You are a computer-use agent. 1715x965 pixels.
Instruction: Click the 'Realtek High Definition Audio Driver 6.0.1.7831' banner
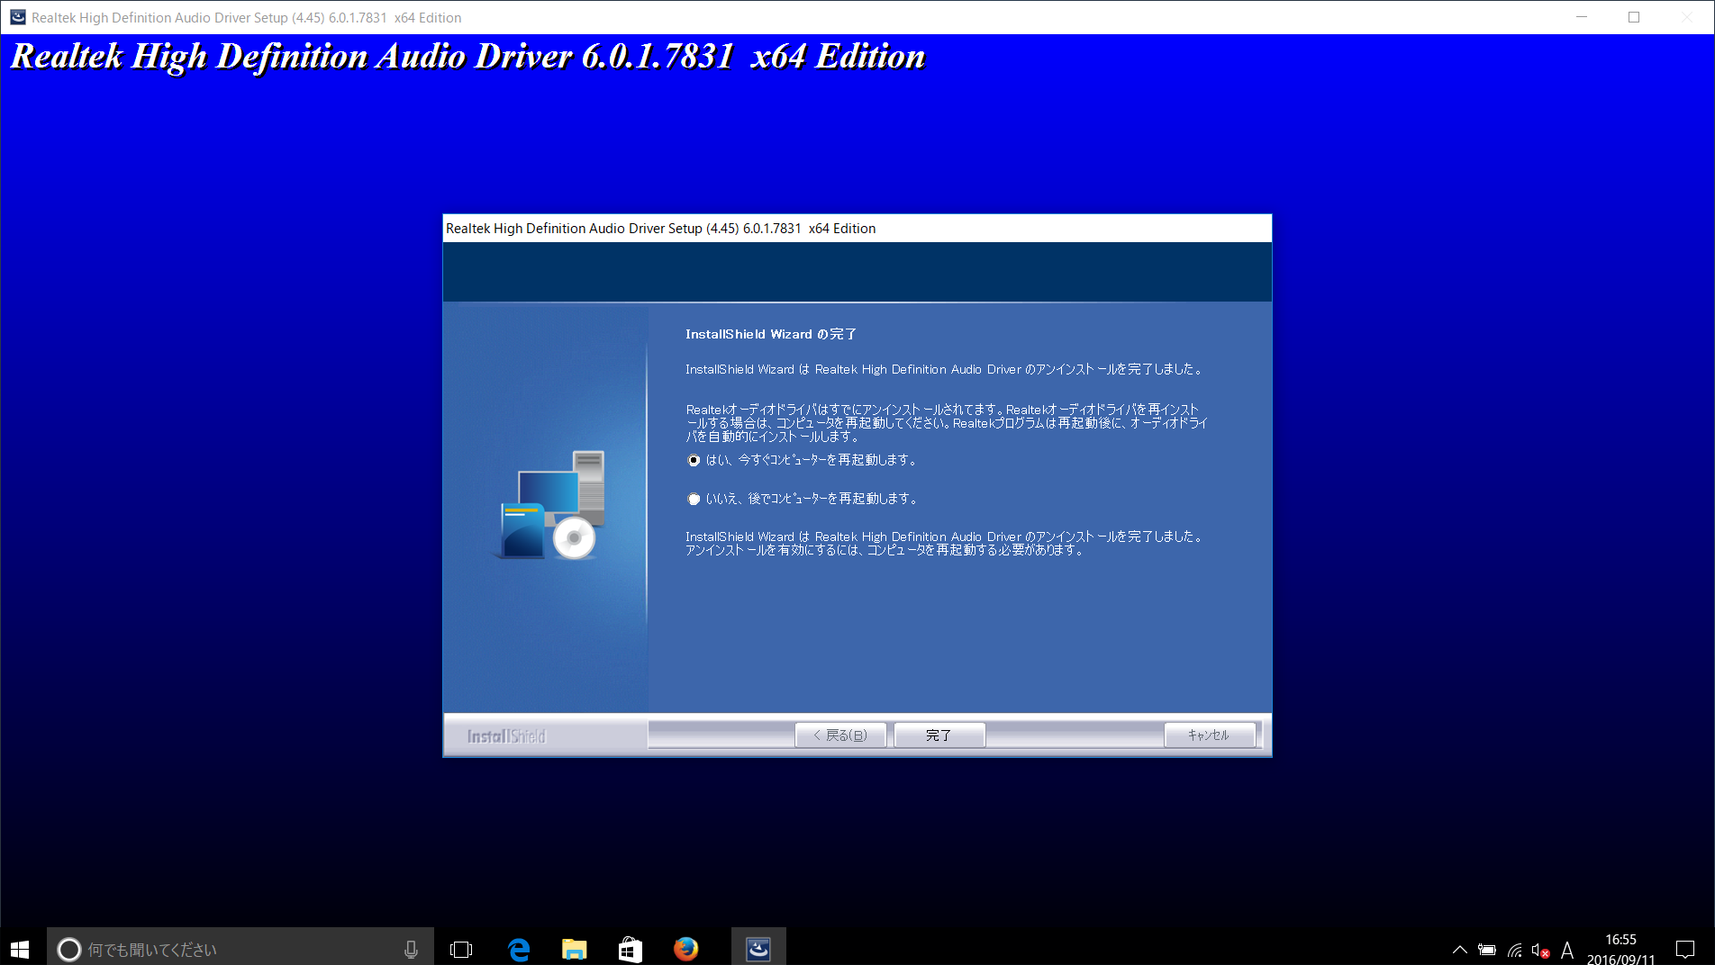[x=467, y=57]
